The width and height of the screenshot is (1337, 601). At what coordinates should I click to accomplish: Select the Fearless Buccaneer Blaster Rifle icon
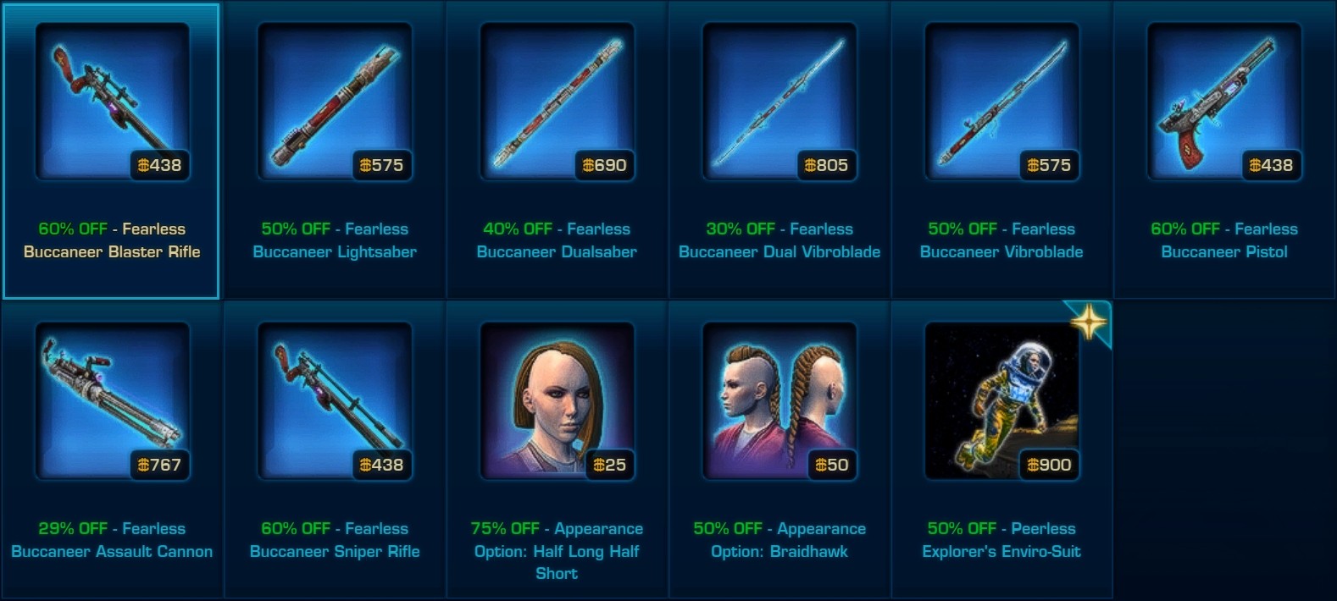112,102
